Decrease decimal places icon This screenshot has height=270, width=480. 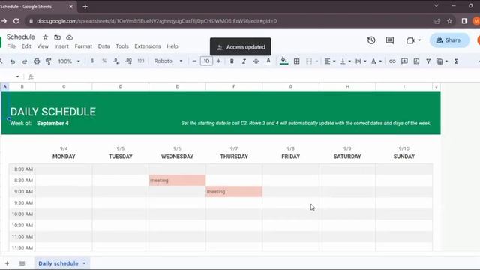coord(116,61)
